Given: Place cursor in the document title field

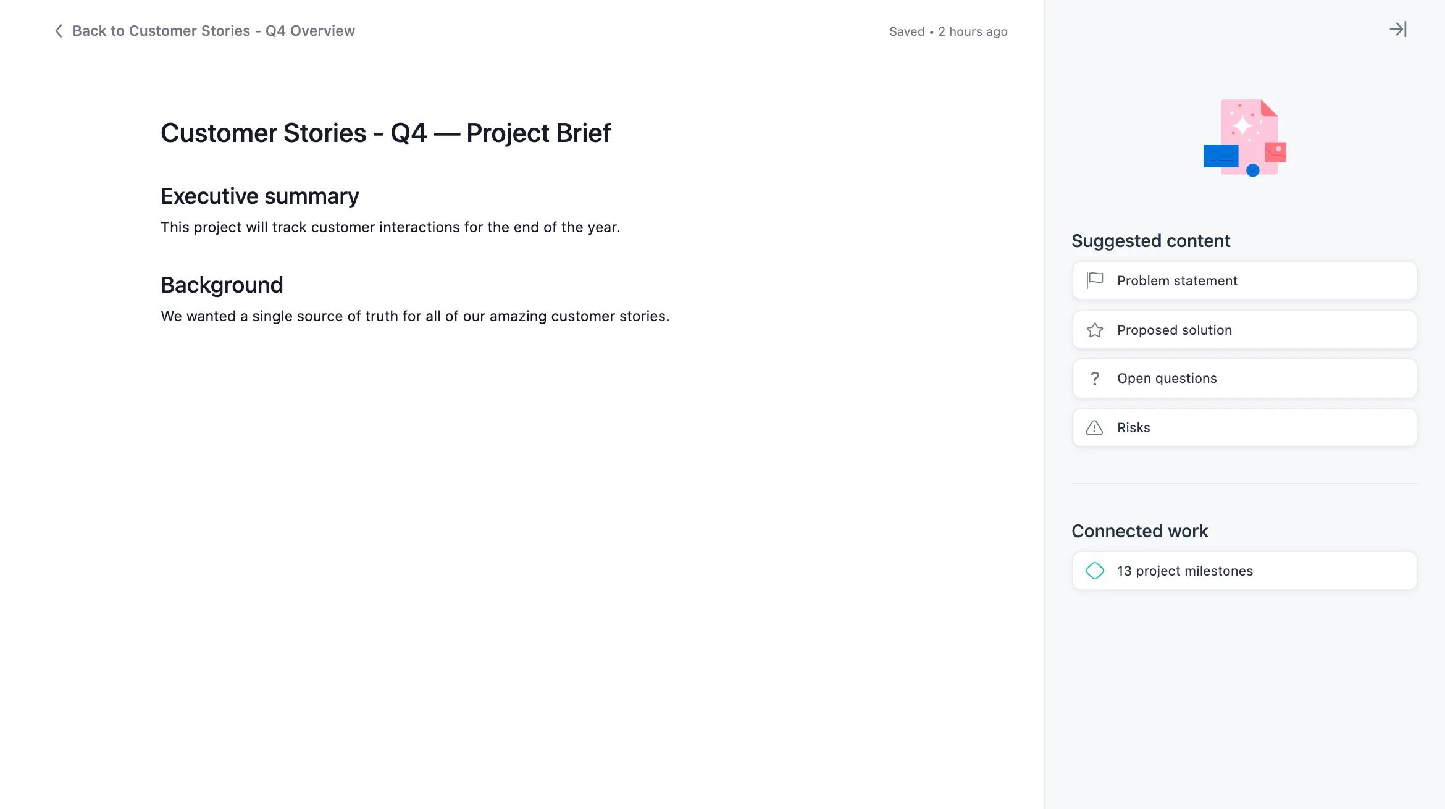Looking at the screenshot, I should point(386,132).
